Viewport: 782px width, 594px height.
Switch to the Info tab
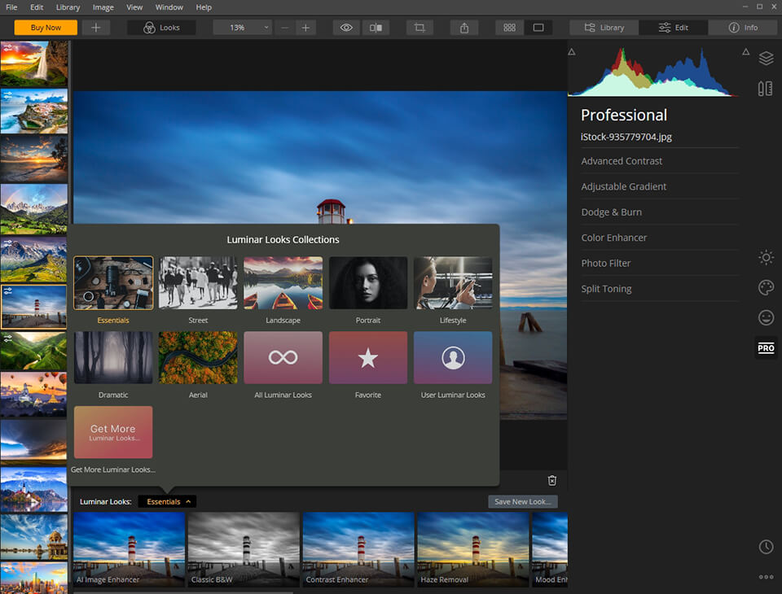pyautogui.click(x=743, y=28)
